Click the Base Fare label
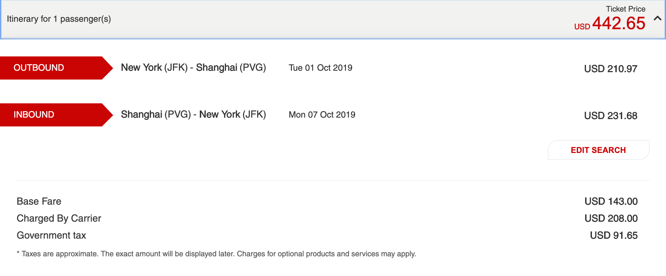This screenshot has height=276, width=666. coord(39,201)
